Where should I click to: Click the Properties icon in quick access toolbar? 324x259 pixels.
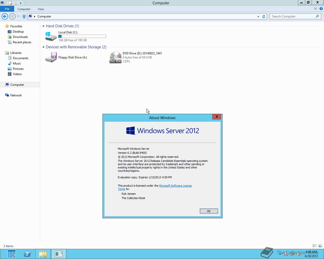tap(10, 3)
